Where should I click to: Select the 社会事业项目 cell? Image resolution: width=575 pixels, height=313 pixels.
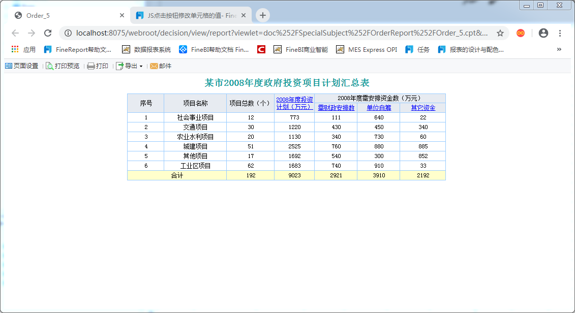coord(195,117)
